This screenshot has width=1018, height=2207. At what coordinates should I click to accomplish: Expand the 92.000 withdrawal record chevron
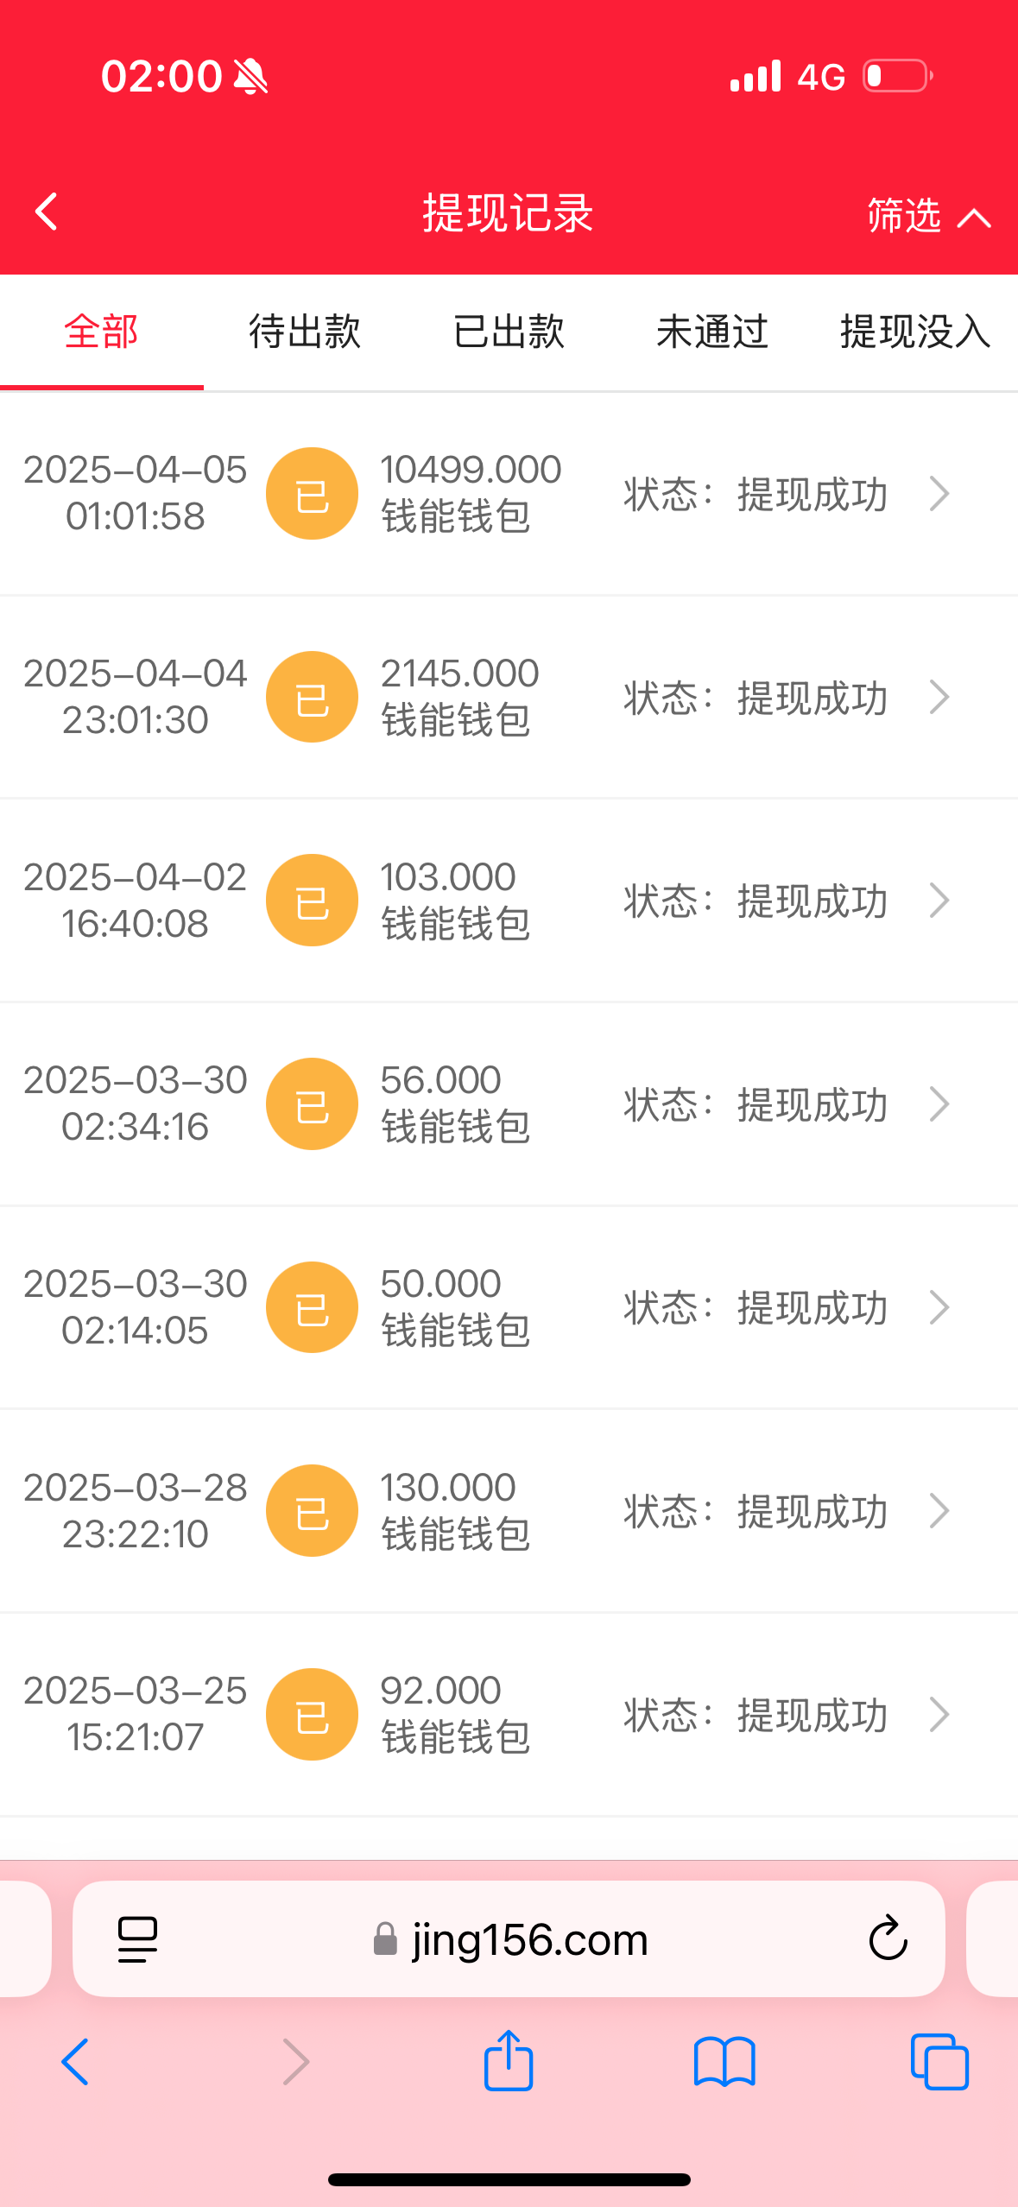click(x=939, y=1715)
